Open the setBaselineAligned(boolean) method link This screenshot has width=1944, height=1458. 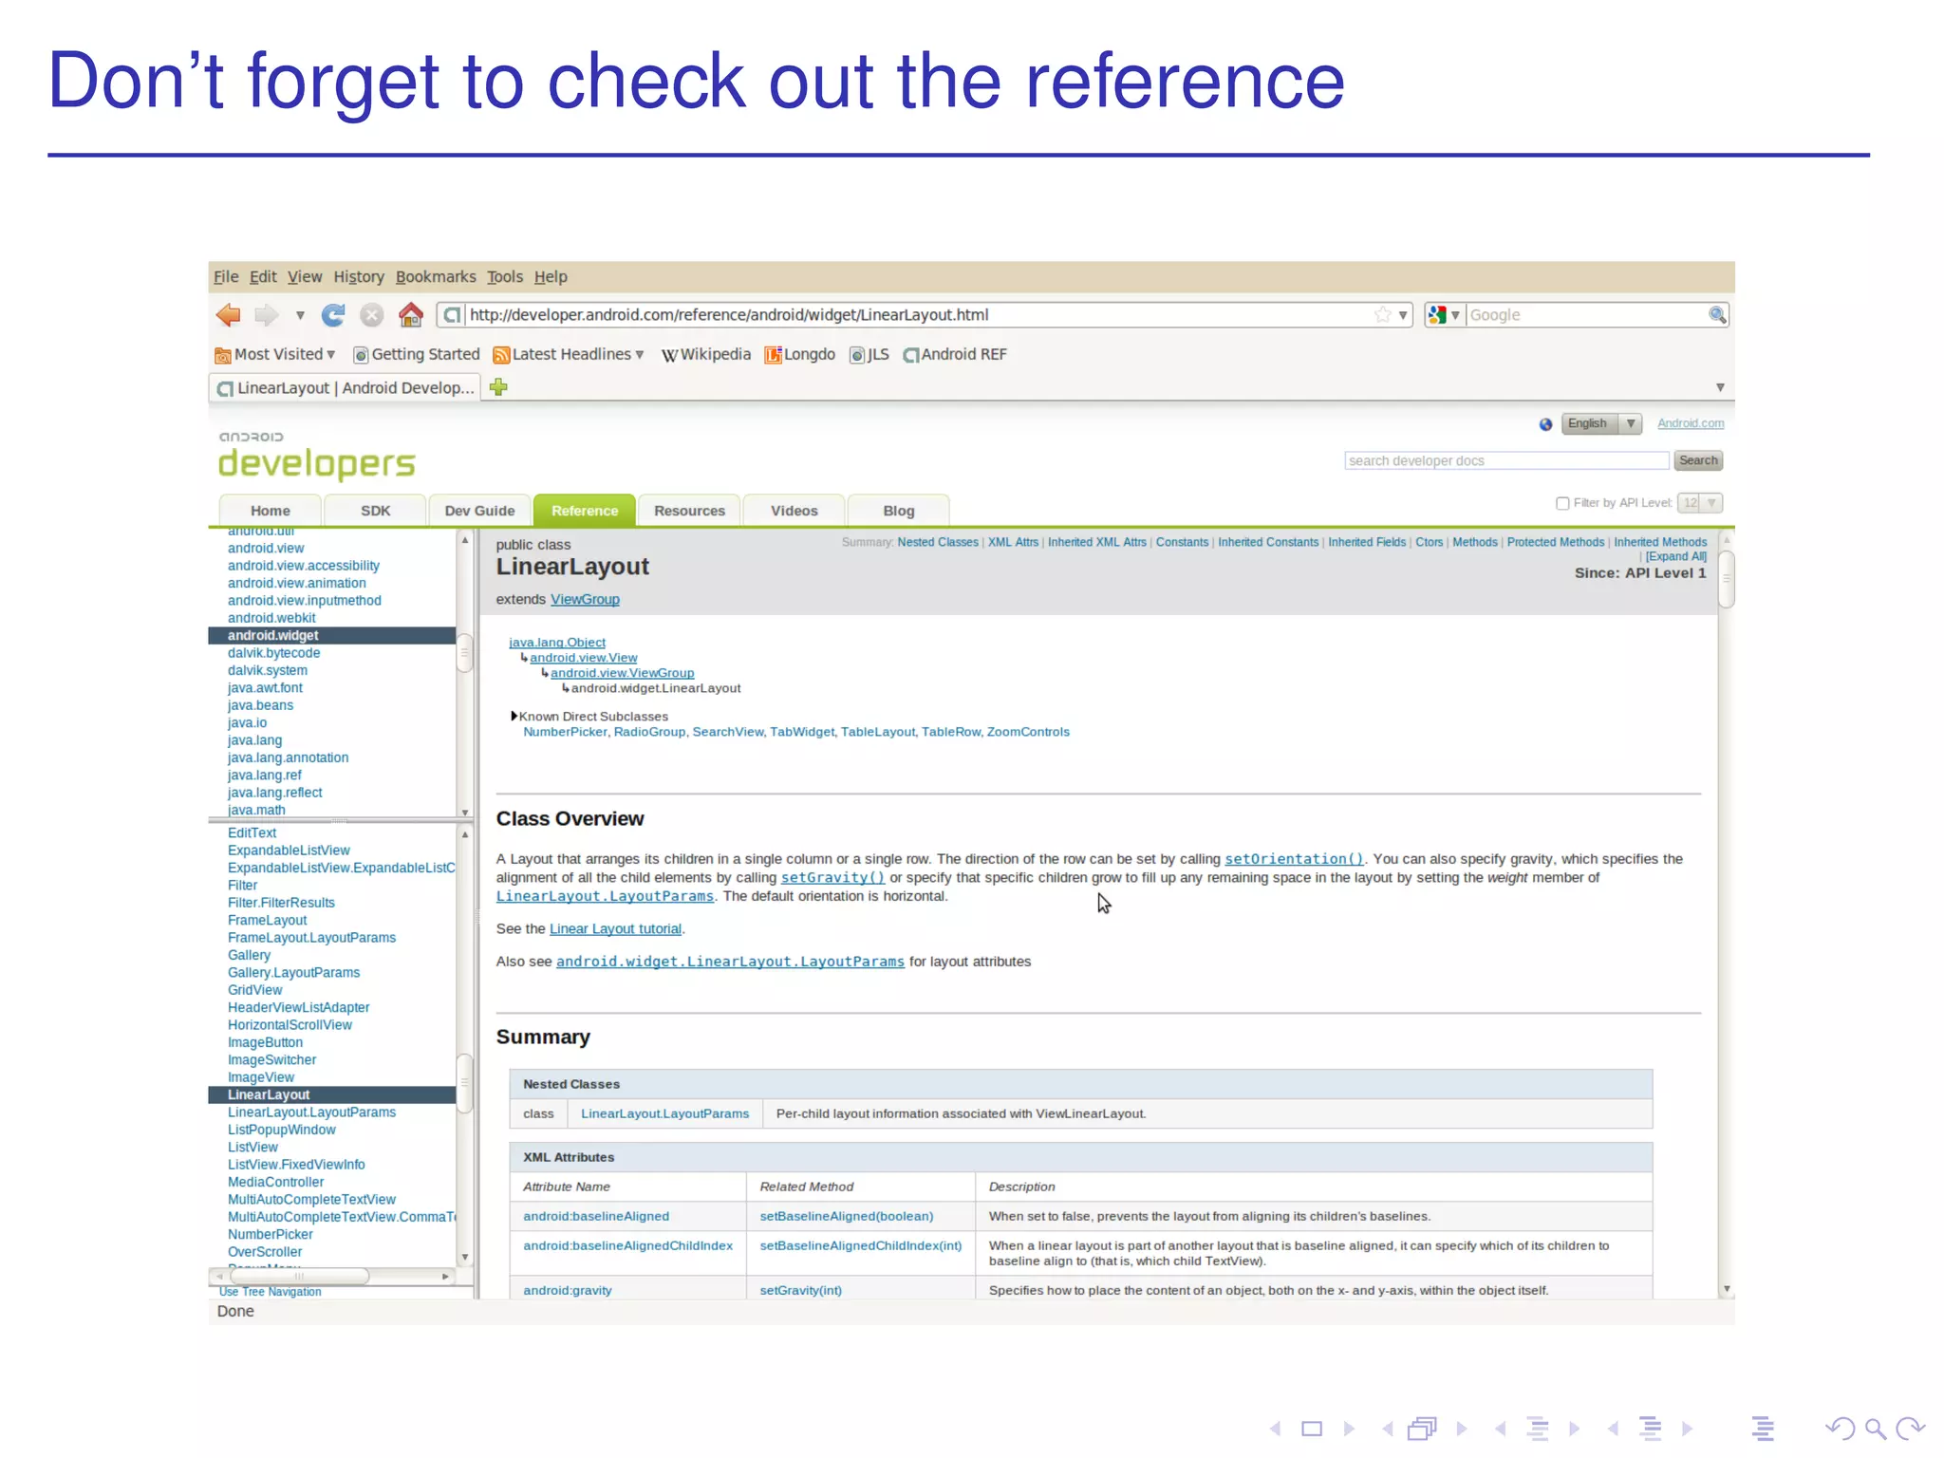[x=846, y=1216]
